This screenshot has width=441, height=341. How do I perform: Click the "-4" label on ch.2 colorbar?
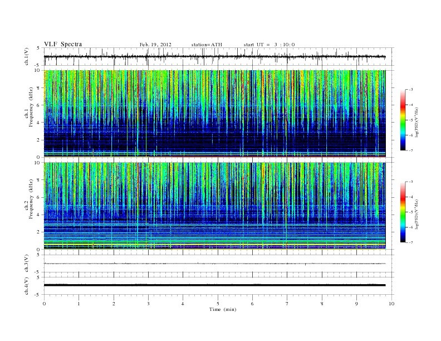click(x=410, y=197)
